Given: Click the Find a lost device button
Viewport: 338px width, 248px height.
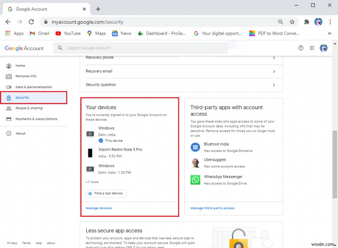Looking at the screenshot, I should [x=106, y=193].
